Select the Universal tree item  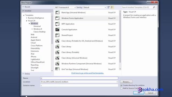point(37,26)
